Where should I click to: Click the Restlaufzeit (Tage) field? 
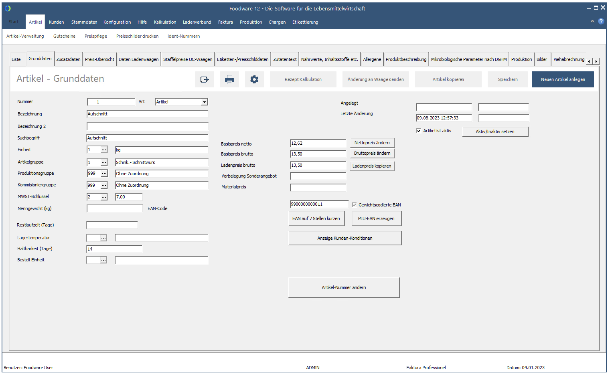(112, 225)
